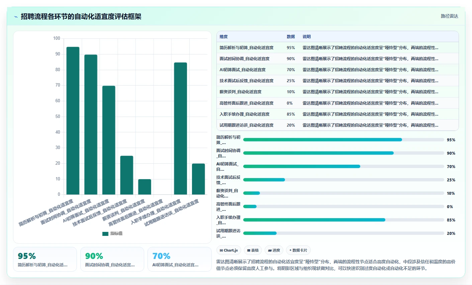Open the 90% 面试时间协调 stat card
Image resolution: width=472 pixels, height=285 pixels.
tap(112, 259)
